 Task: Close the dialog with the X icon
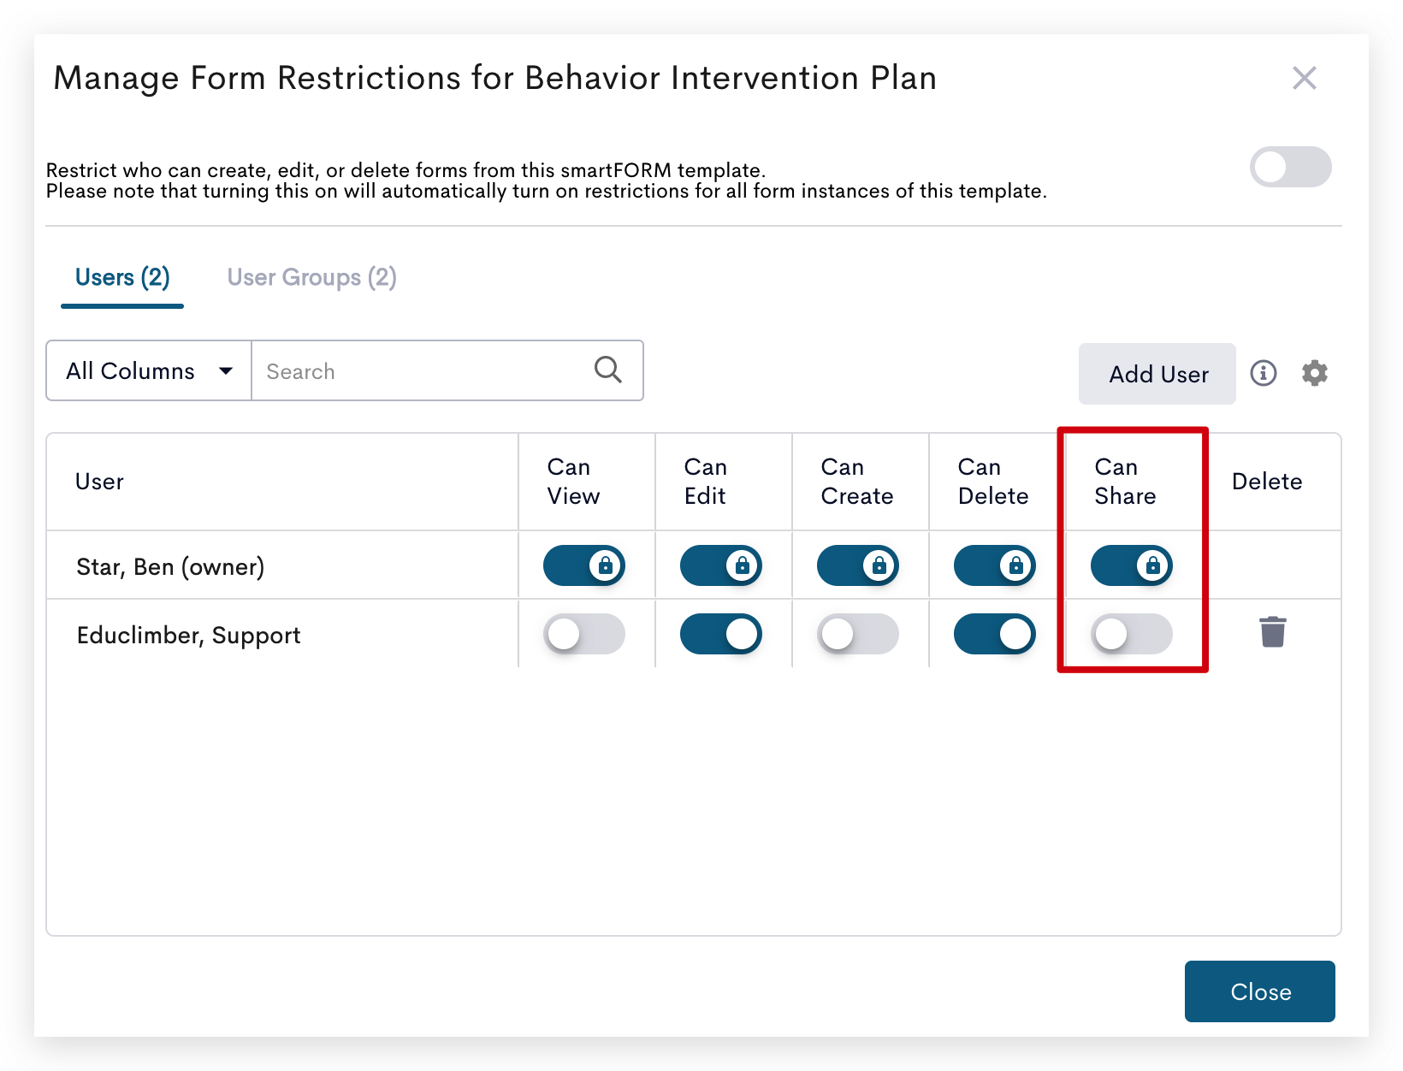click(x=1305, y=78)
